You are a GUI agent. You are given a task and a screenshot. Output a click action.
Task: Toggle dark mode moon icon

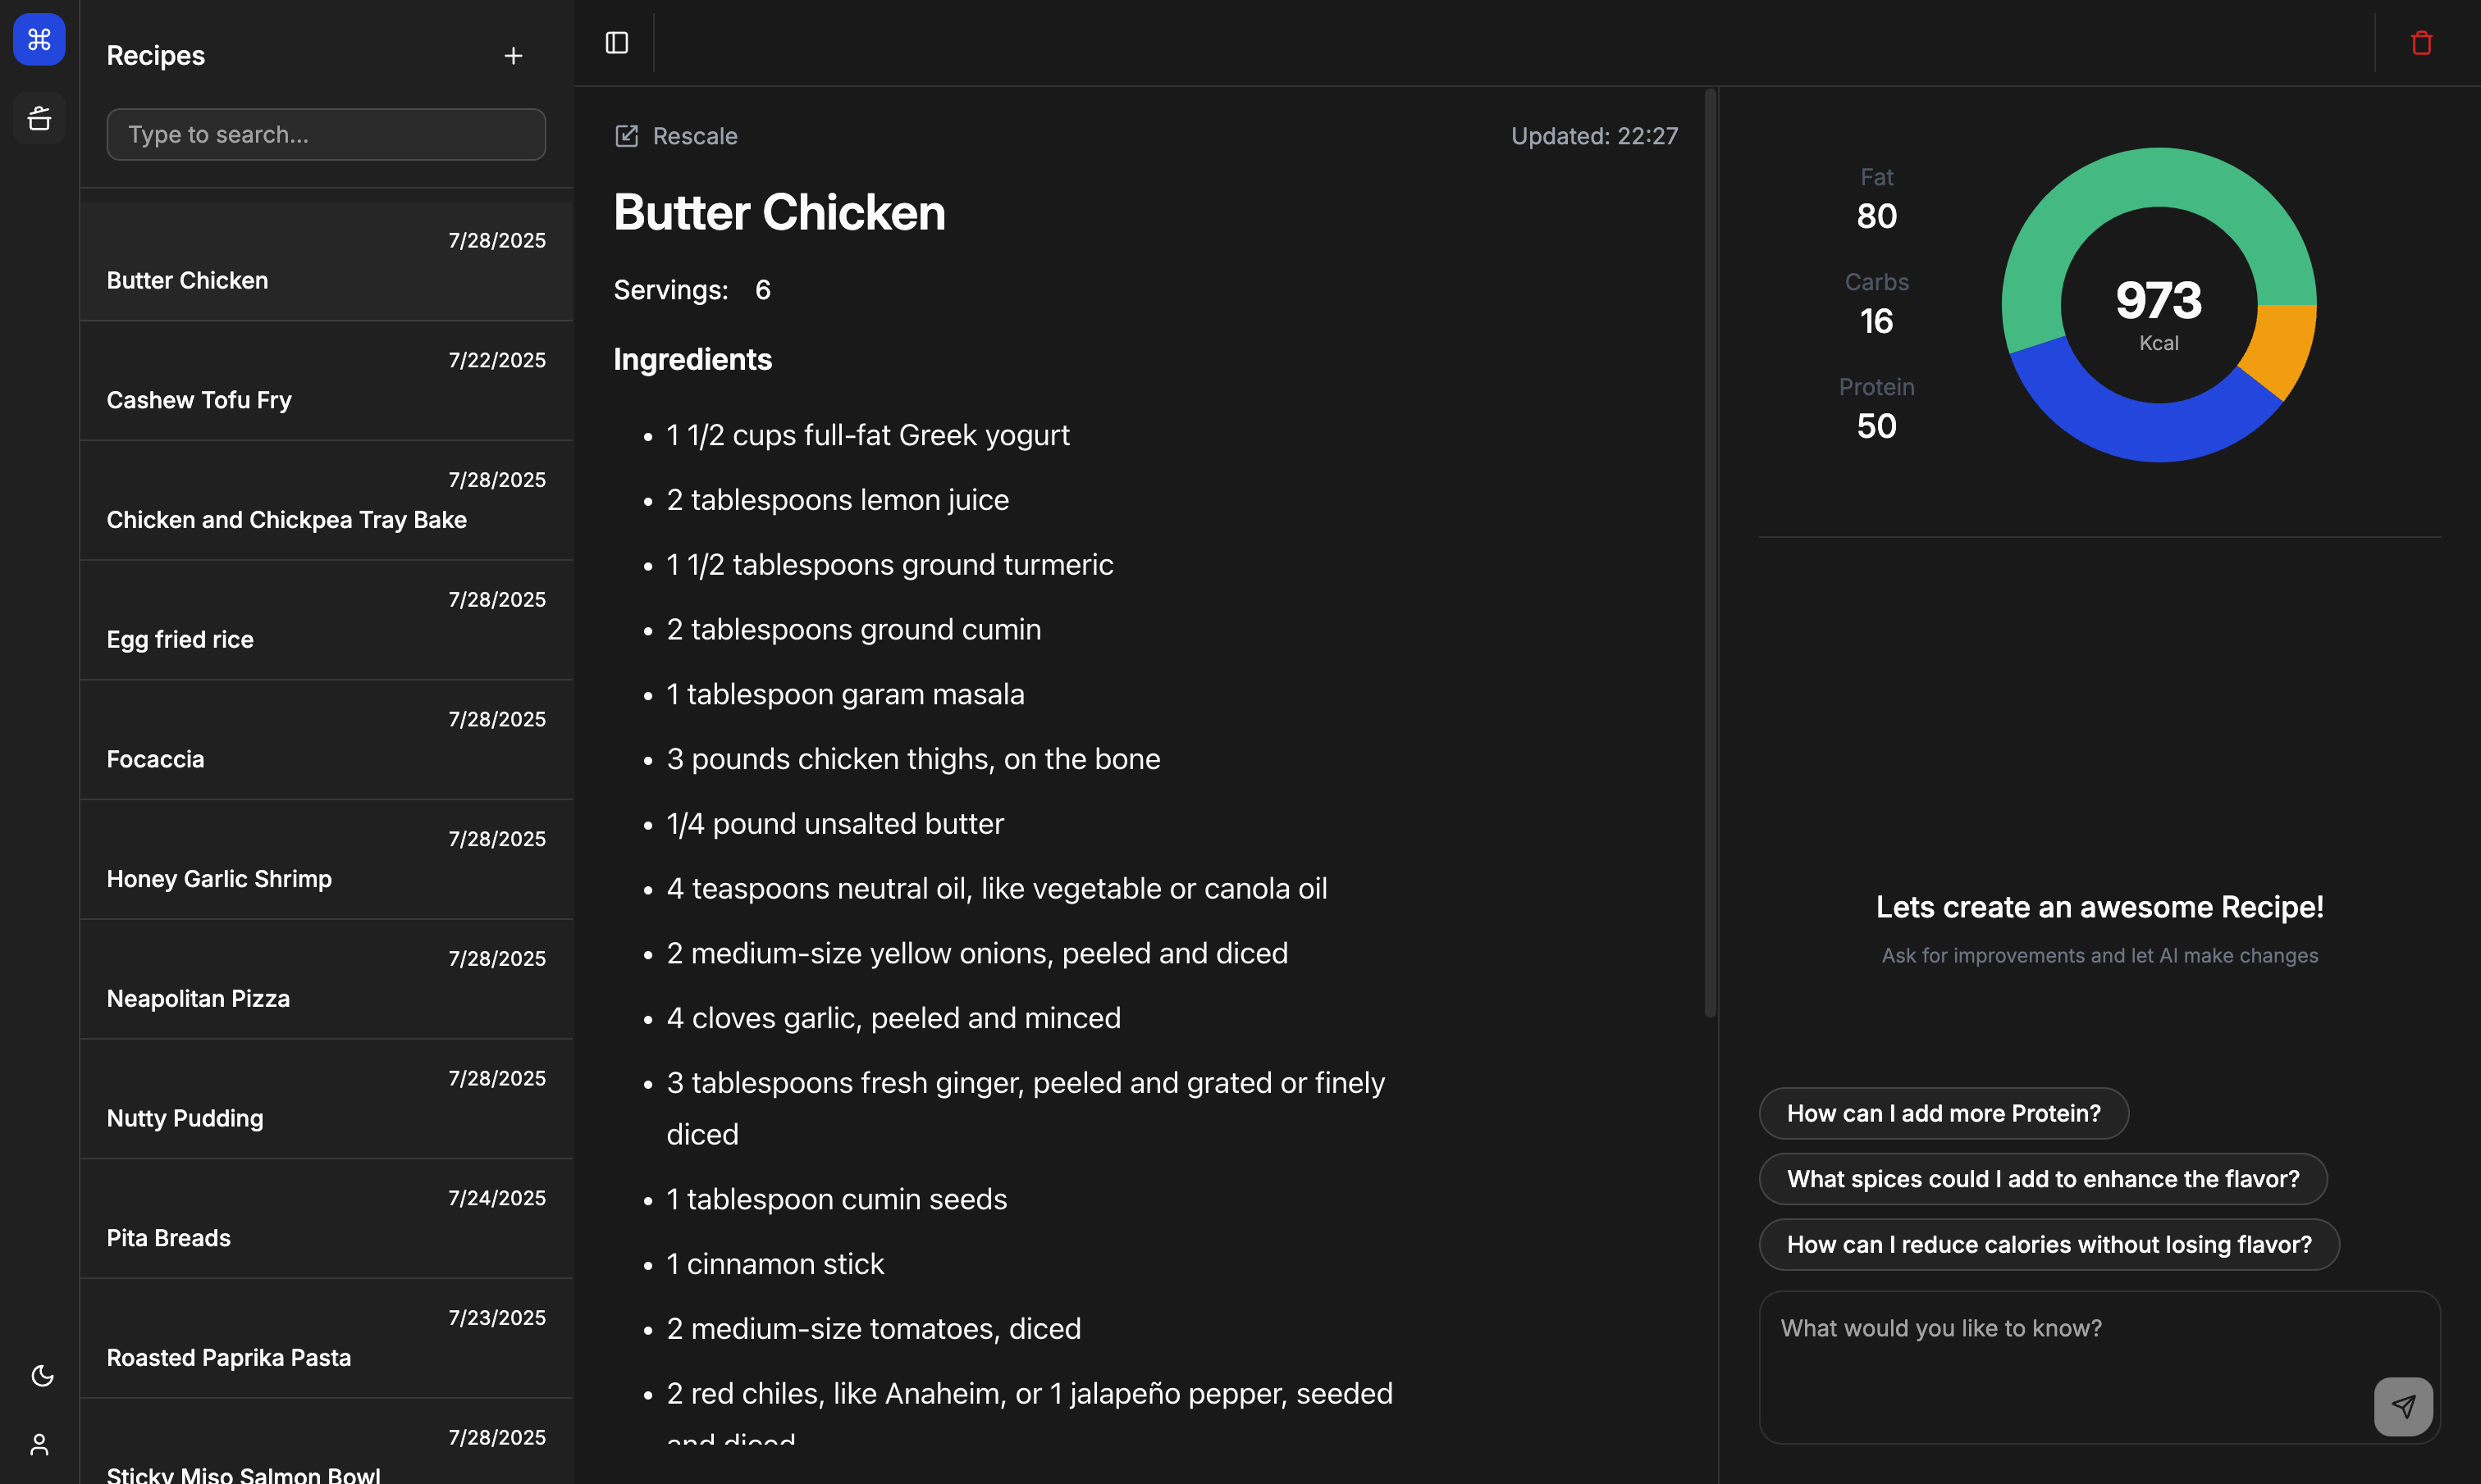[42, 1376]
